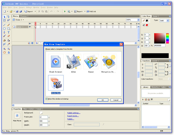The width and height of the screenshot is (174, 135).
Task: Select the Eyedropper tool
Action: coord(8,44)
